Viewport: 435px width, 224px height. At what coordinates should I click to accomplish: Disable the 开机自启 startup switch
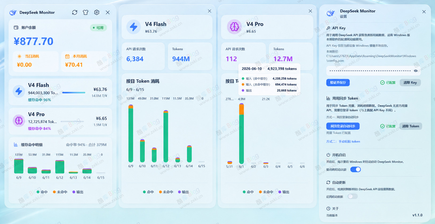tap(356, 169)
